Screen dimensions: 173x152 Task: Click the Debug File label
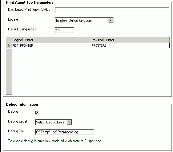[16, 131]
